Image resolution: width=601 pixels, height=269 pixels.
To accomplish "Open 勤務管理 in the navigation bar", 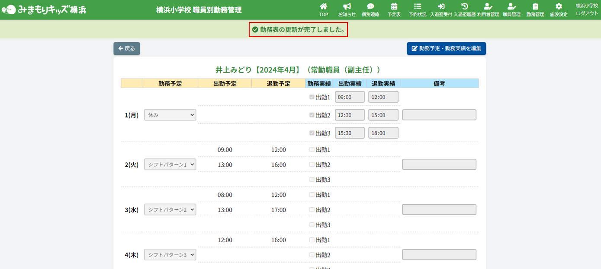I will pyautogui.click(x=535, y=9).
